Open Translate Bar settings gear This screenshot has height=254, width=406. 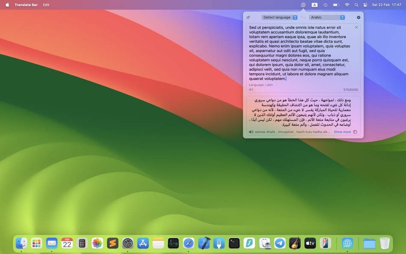[359, 18]
